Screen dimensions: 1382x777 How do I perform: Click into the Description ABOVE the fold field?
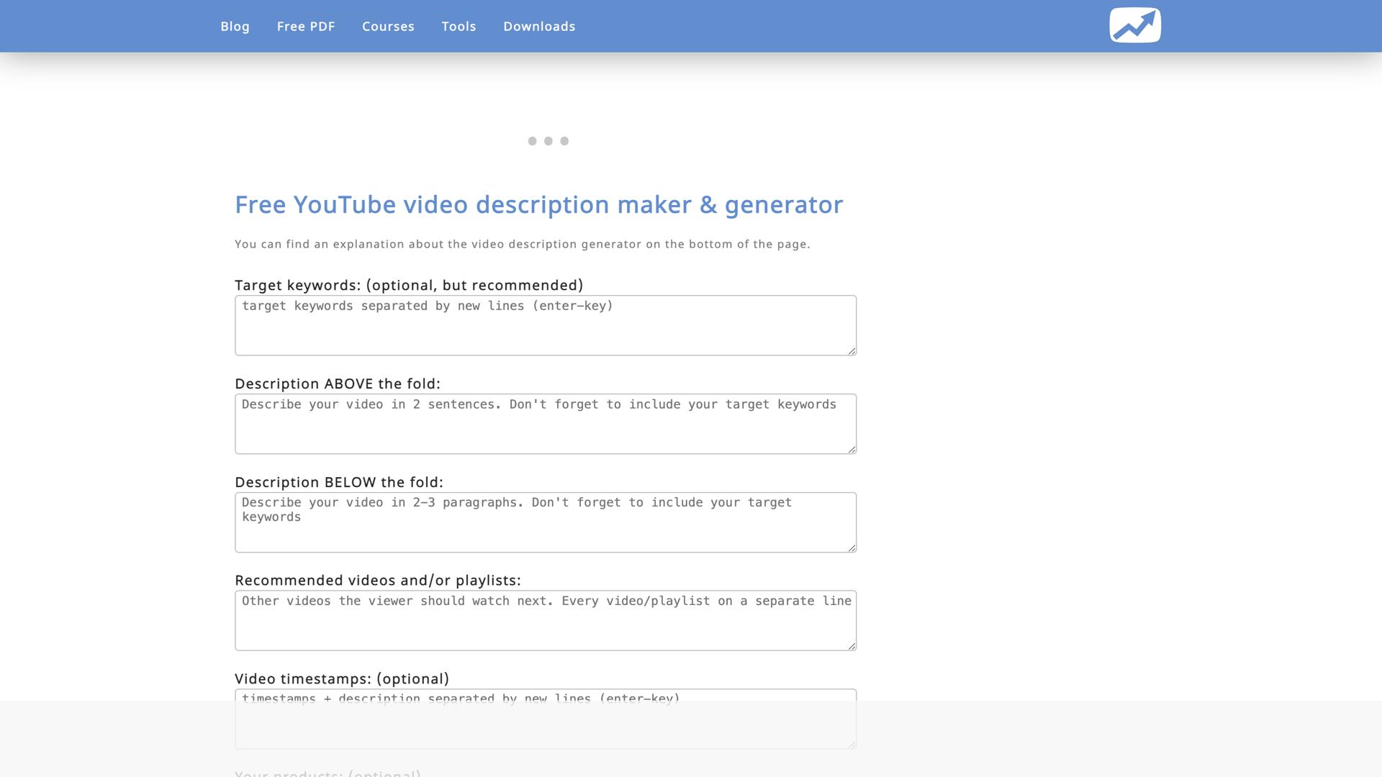[545, 424]
